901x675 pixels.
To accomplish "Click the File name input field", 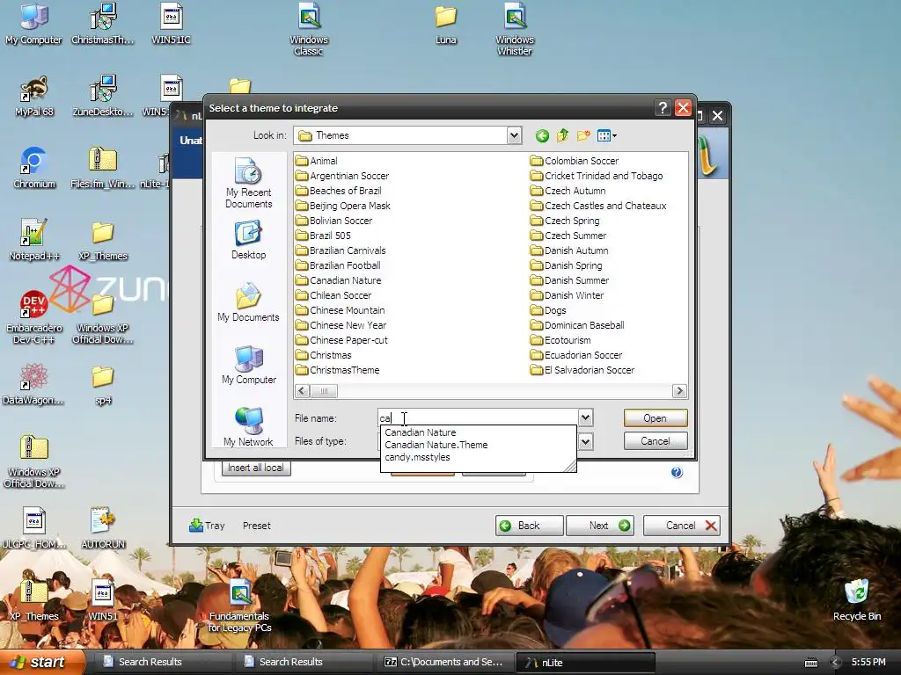I will [x=478, y=417].
